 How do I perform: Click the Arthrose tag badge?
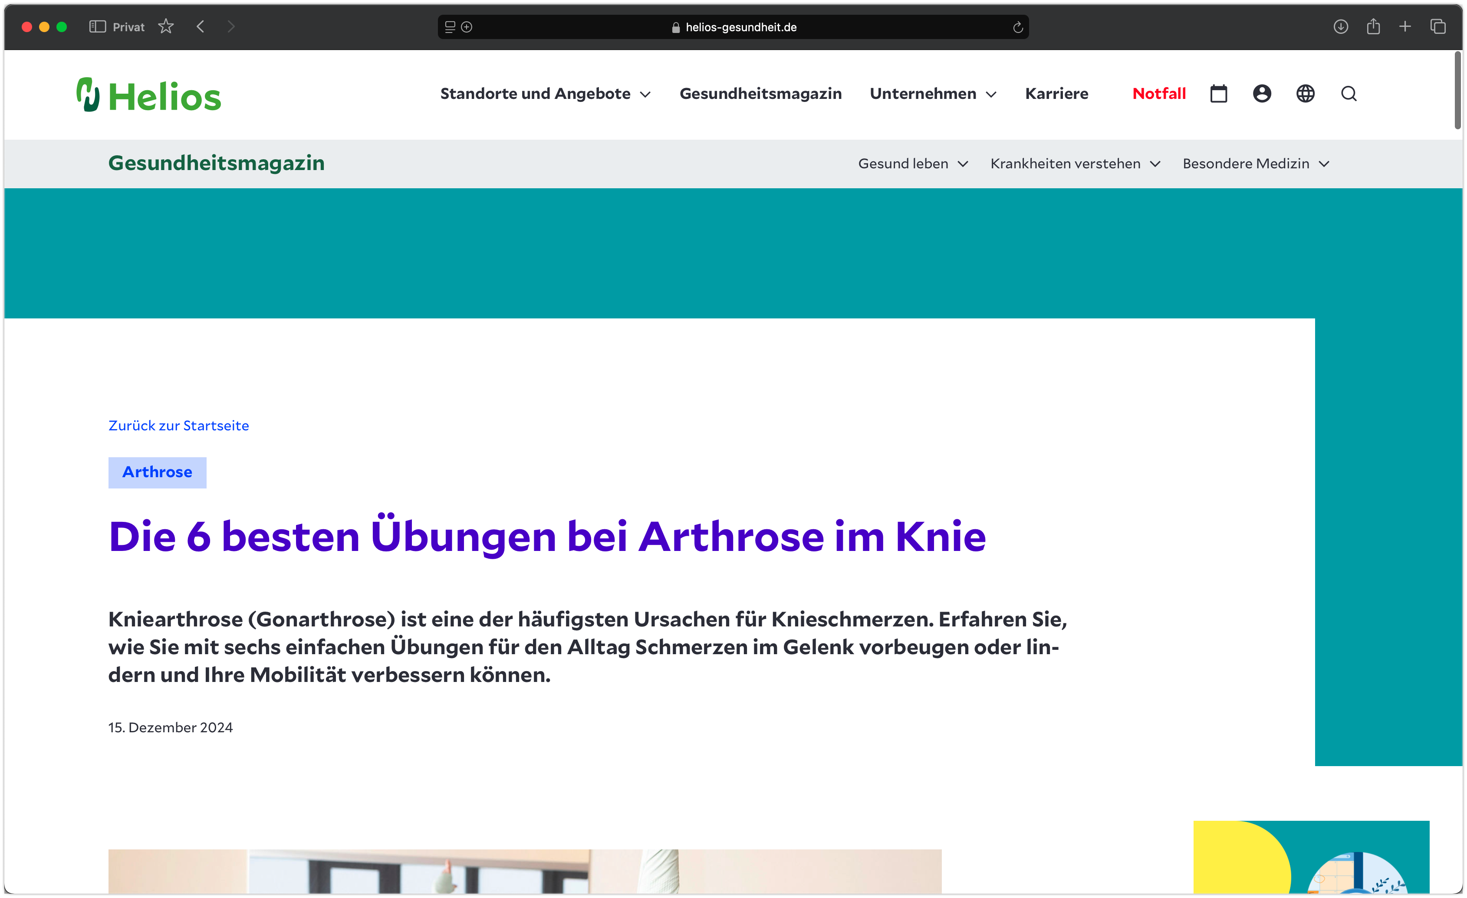pos(157,472)
